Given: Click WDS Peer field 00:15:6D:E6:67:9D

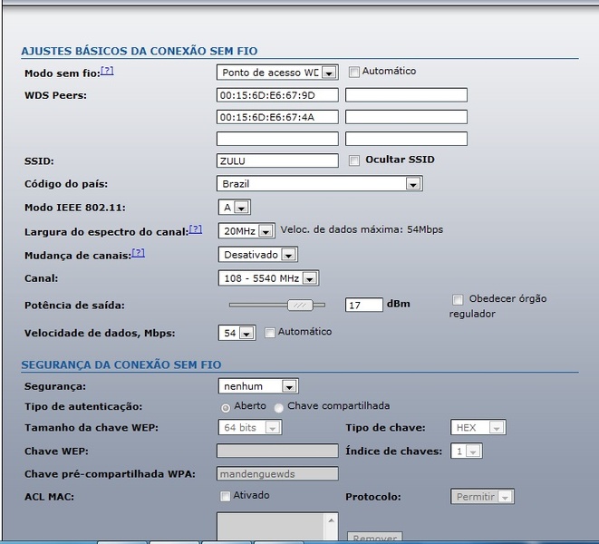Looking at the screenshot, I should tap(277, 95).
